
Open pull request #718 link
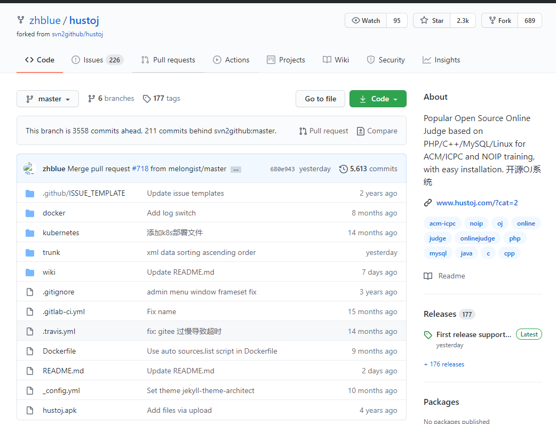pos(140,169)
